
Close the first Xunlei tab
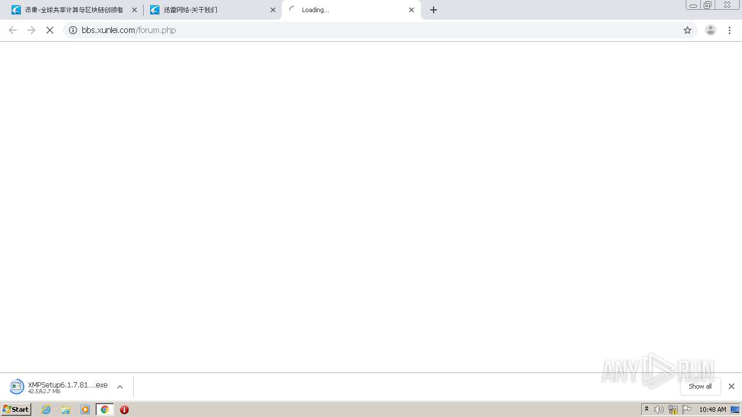134,10
